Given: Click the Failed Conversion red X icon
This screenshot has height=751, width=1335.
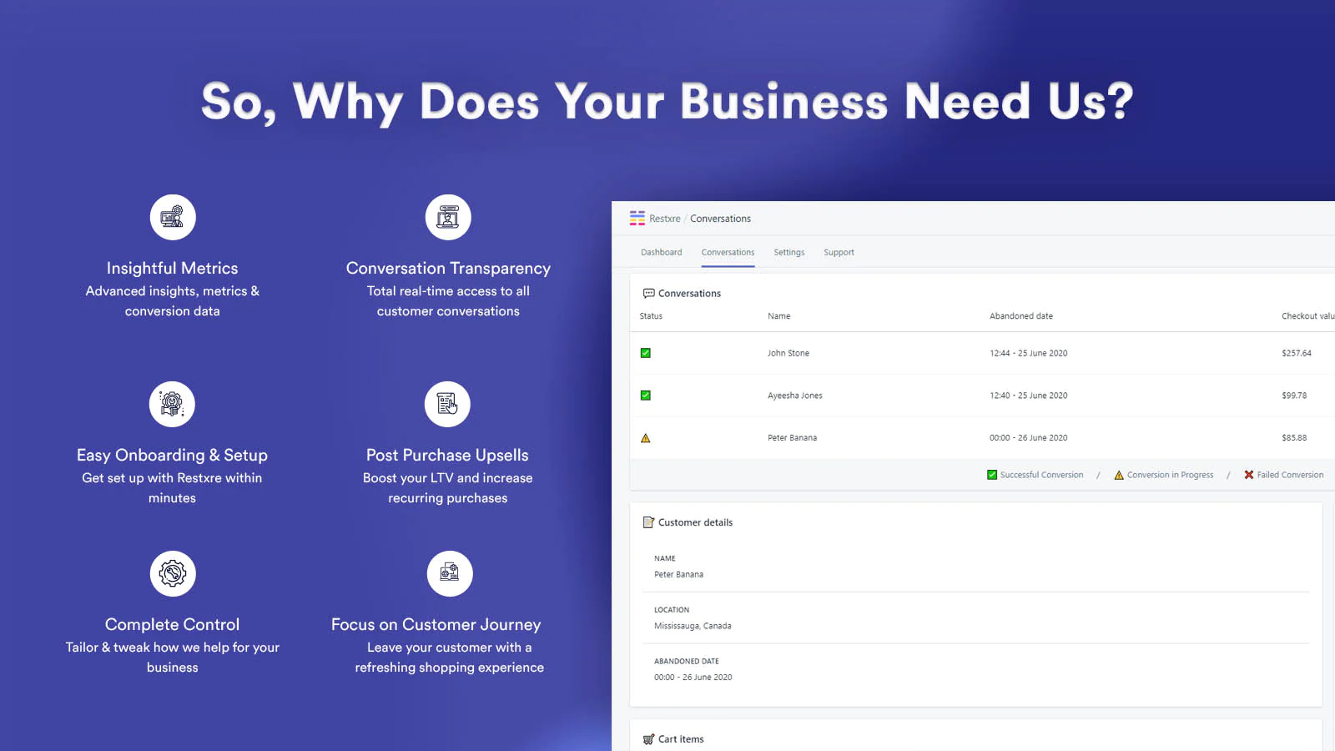Looking at the screenshot, I should pyautogui.click(x=1249, y=475).
